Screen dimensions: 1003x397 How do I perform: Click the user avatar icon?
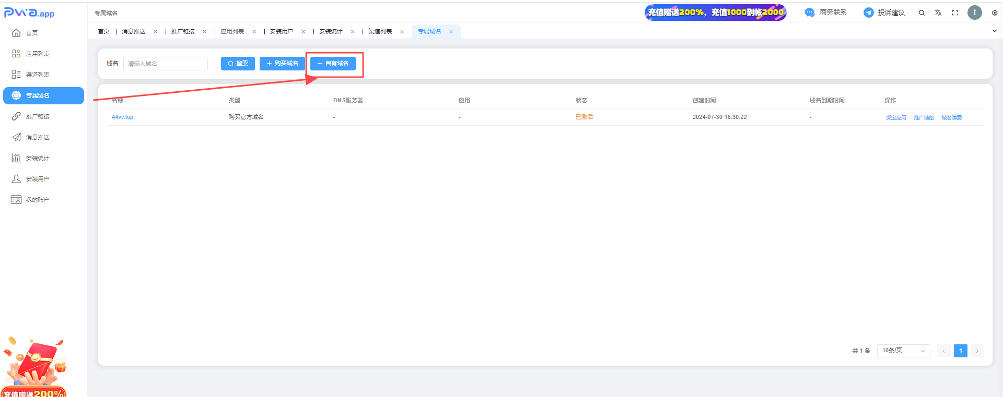click(x=974, y=13)
